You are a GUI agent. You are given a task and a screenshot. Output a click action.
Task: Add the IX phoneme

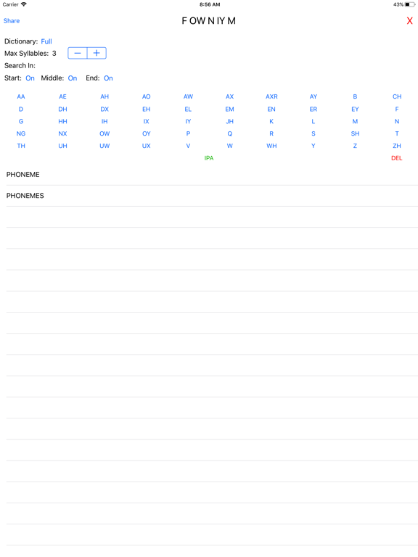pos(146,122)
